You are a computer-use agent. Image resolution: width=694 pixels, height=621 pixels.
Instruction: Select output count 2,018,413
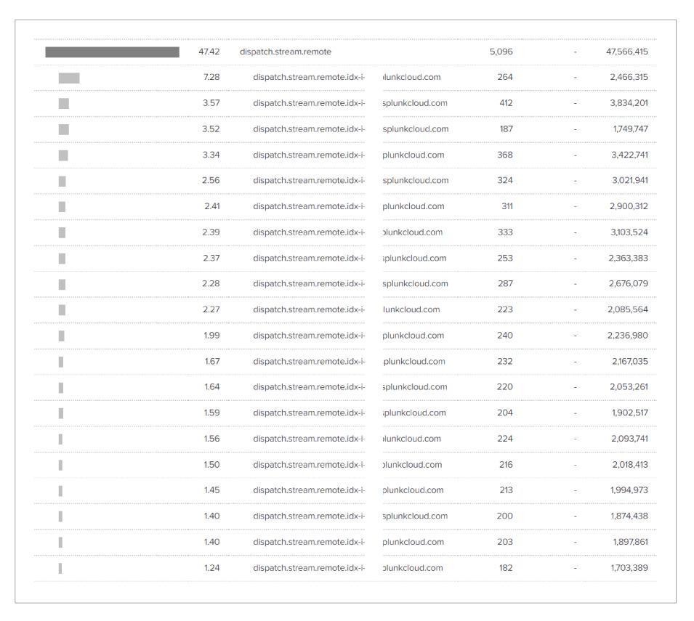tap(630, 464)
